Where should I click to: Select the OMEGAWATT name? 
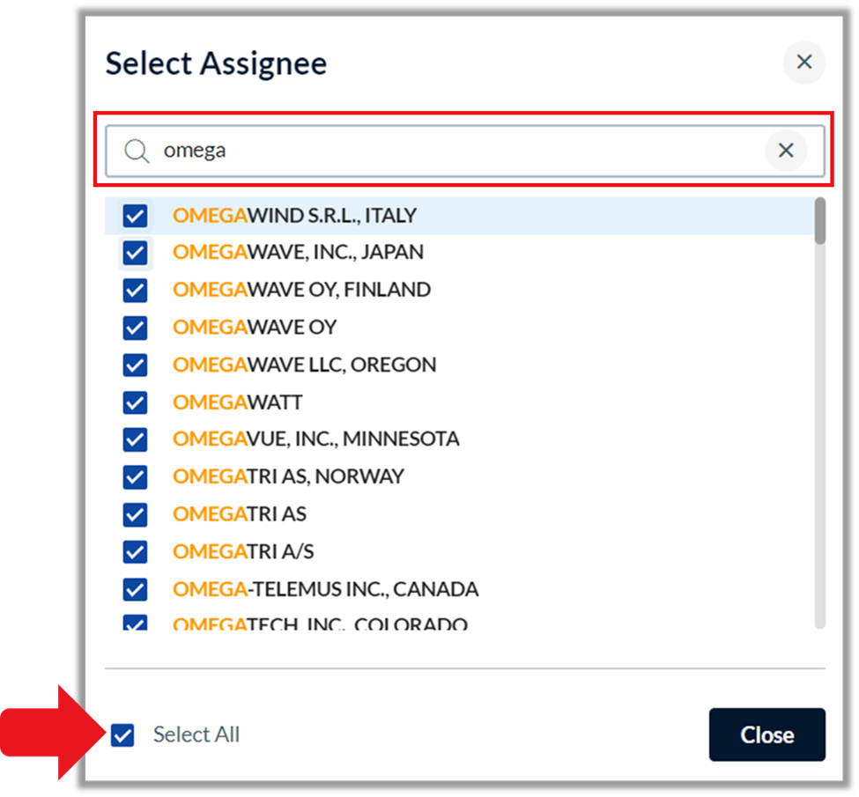tap(237, 402)
